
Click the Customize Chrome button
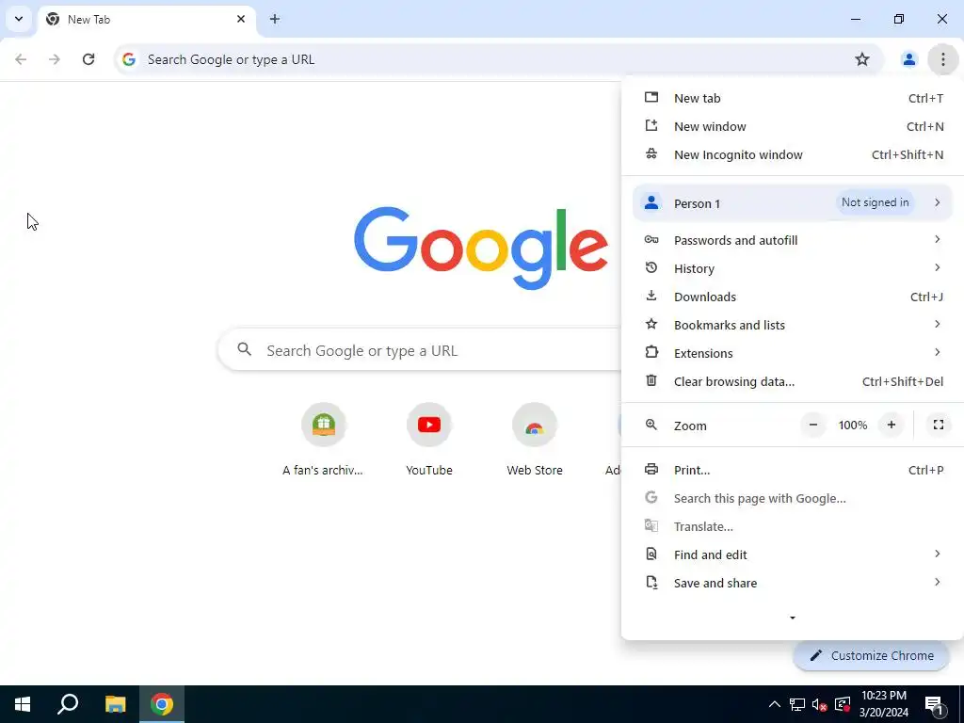871,655
